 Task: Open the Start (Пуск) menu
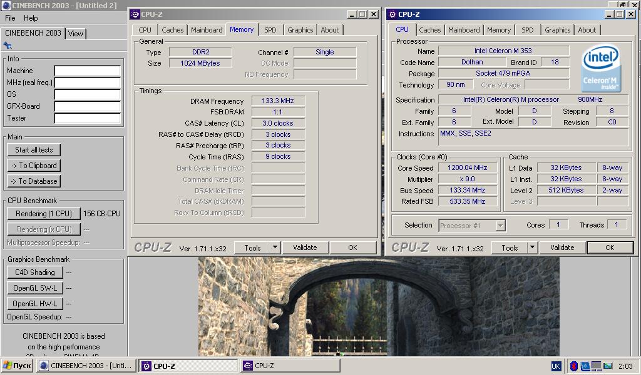(x=17, y=366)
